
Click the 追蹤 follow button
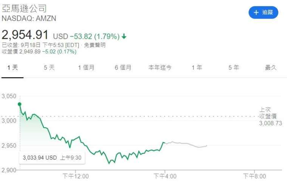pyautogui.click(x=263, y=12)
